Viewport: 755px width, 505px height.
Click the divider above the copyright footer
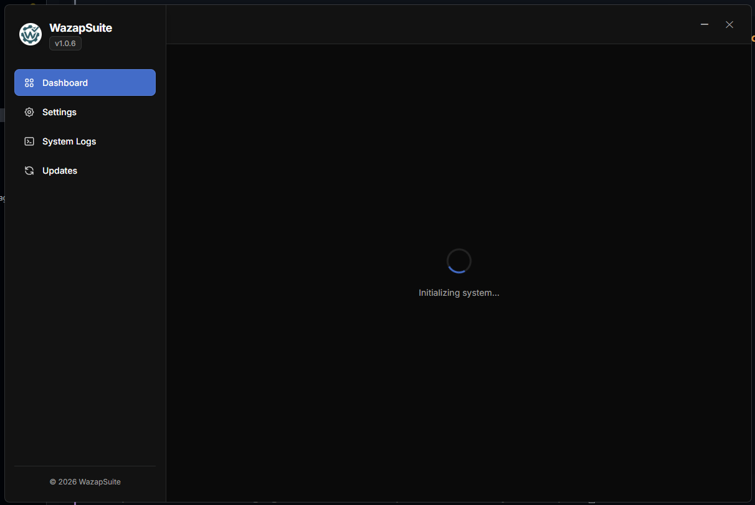[85, 465]
